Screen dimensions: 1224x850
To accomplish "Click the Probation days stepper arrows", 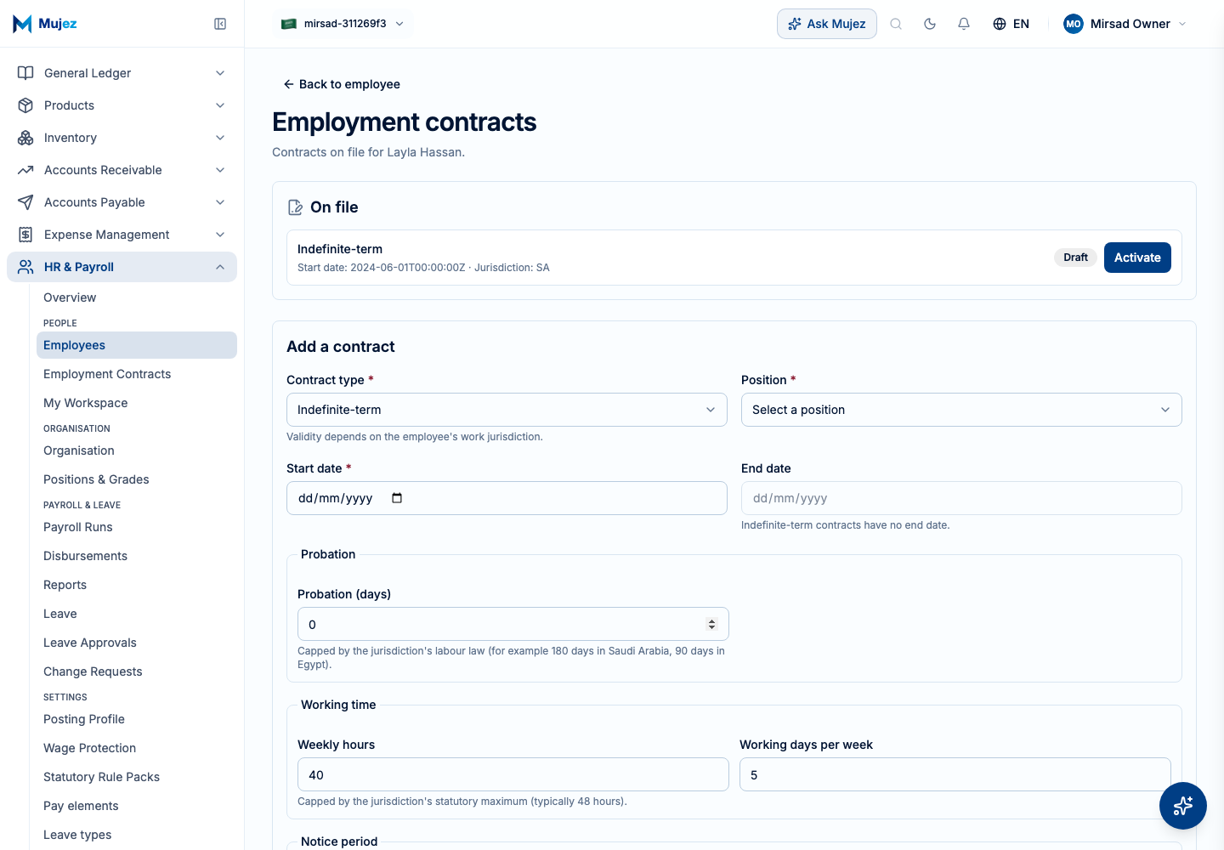I will tap(711, 624).
